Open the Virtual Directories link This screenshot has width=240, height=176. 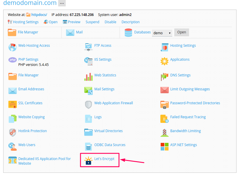click(108, 131)
